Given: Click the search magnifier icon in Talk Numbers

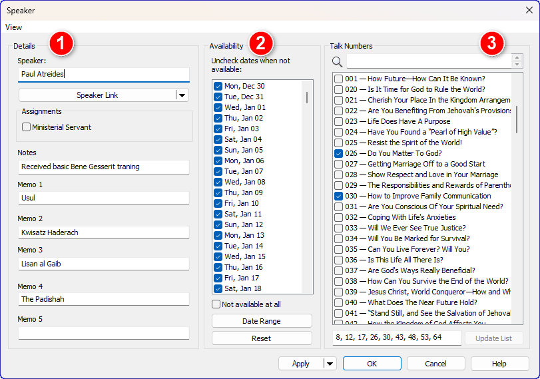Looking at the screenshot, I should tap(338, 62).
